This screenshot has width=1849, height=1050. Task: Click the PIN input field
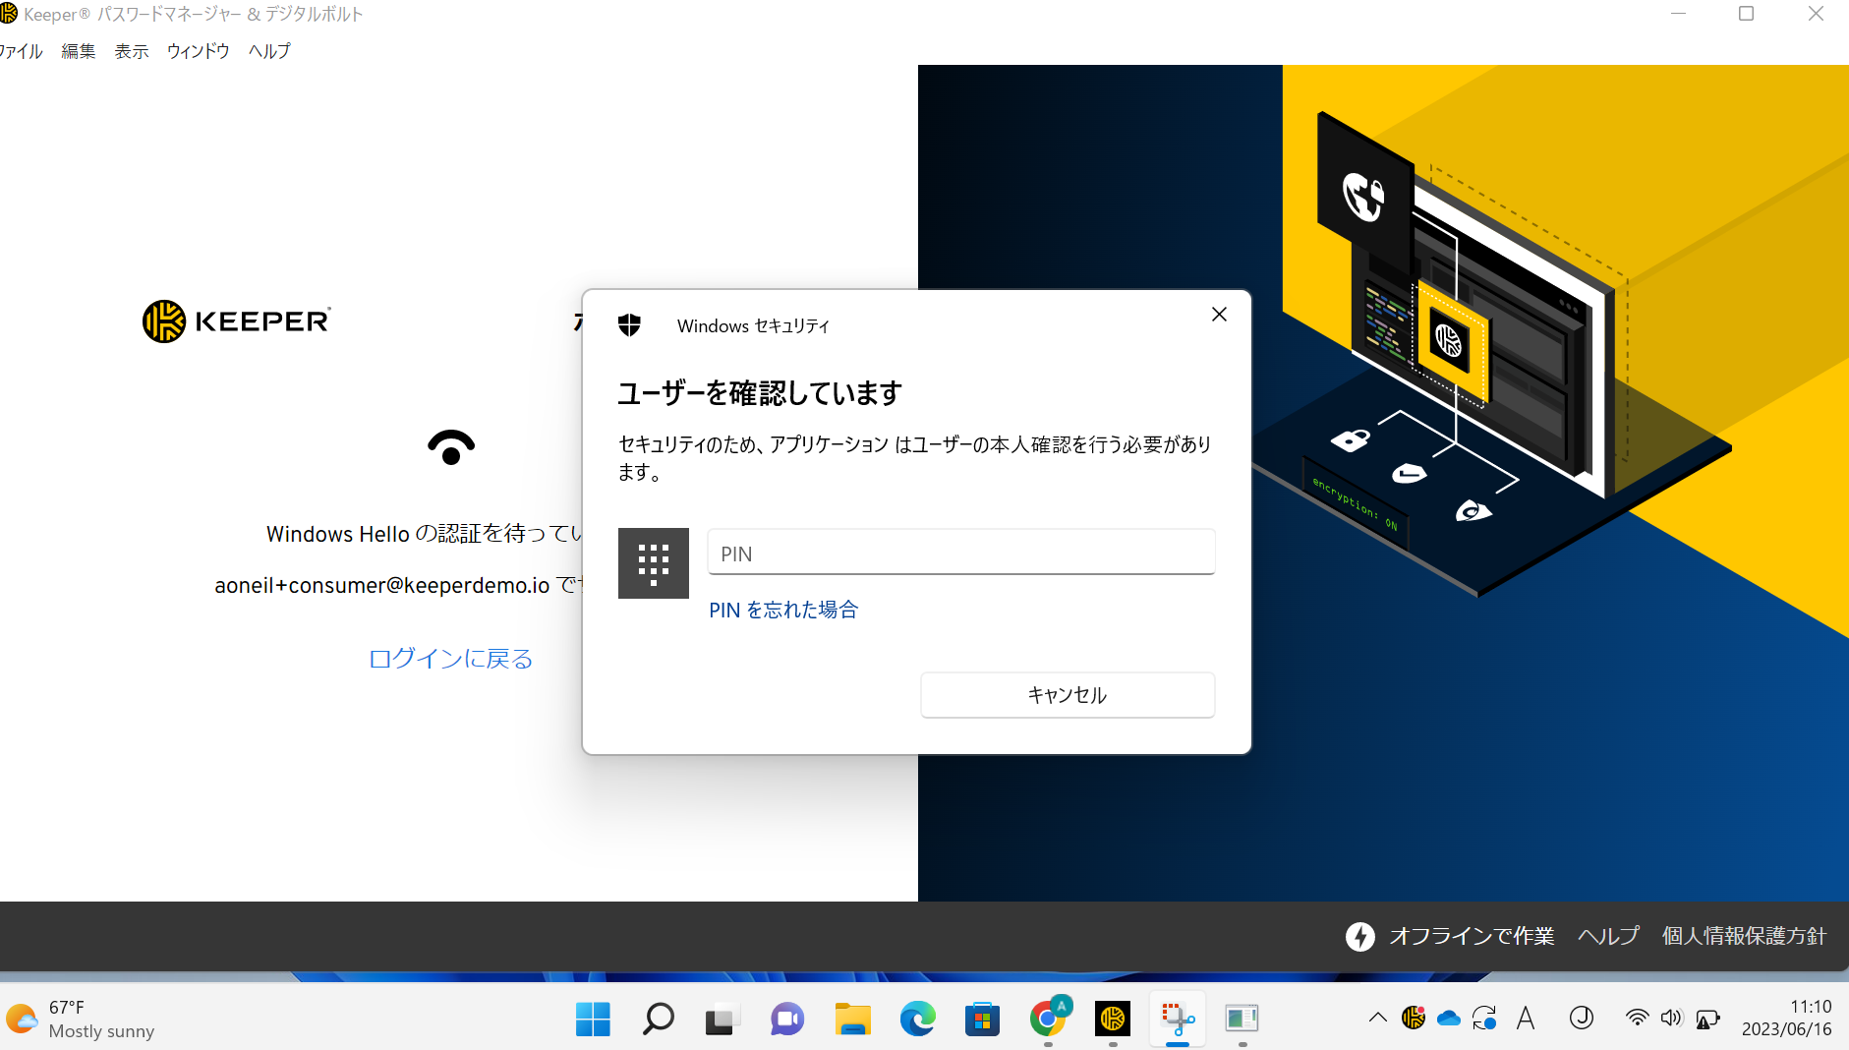[960, 554]
